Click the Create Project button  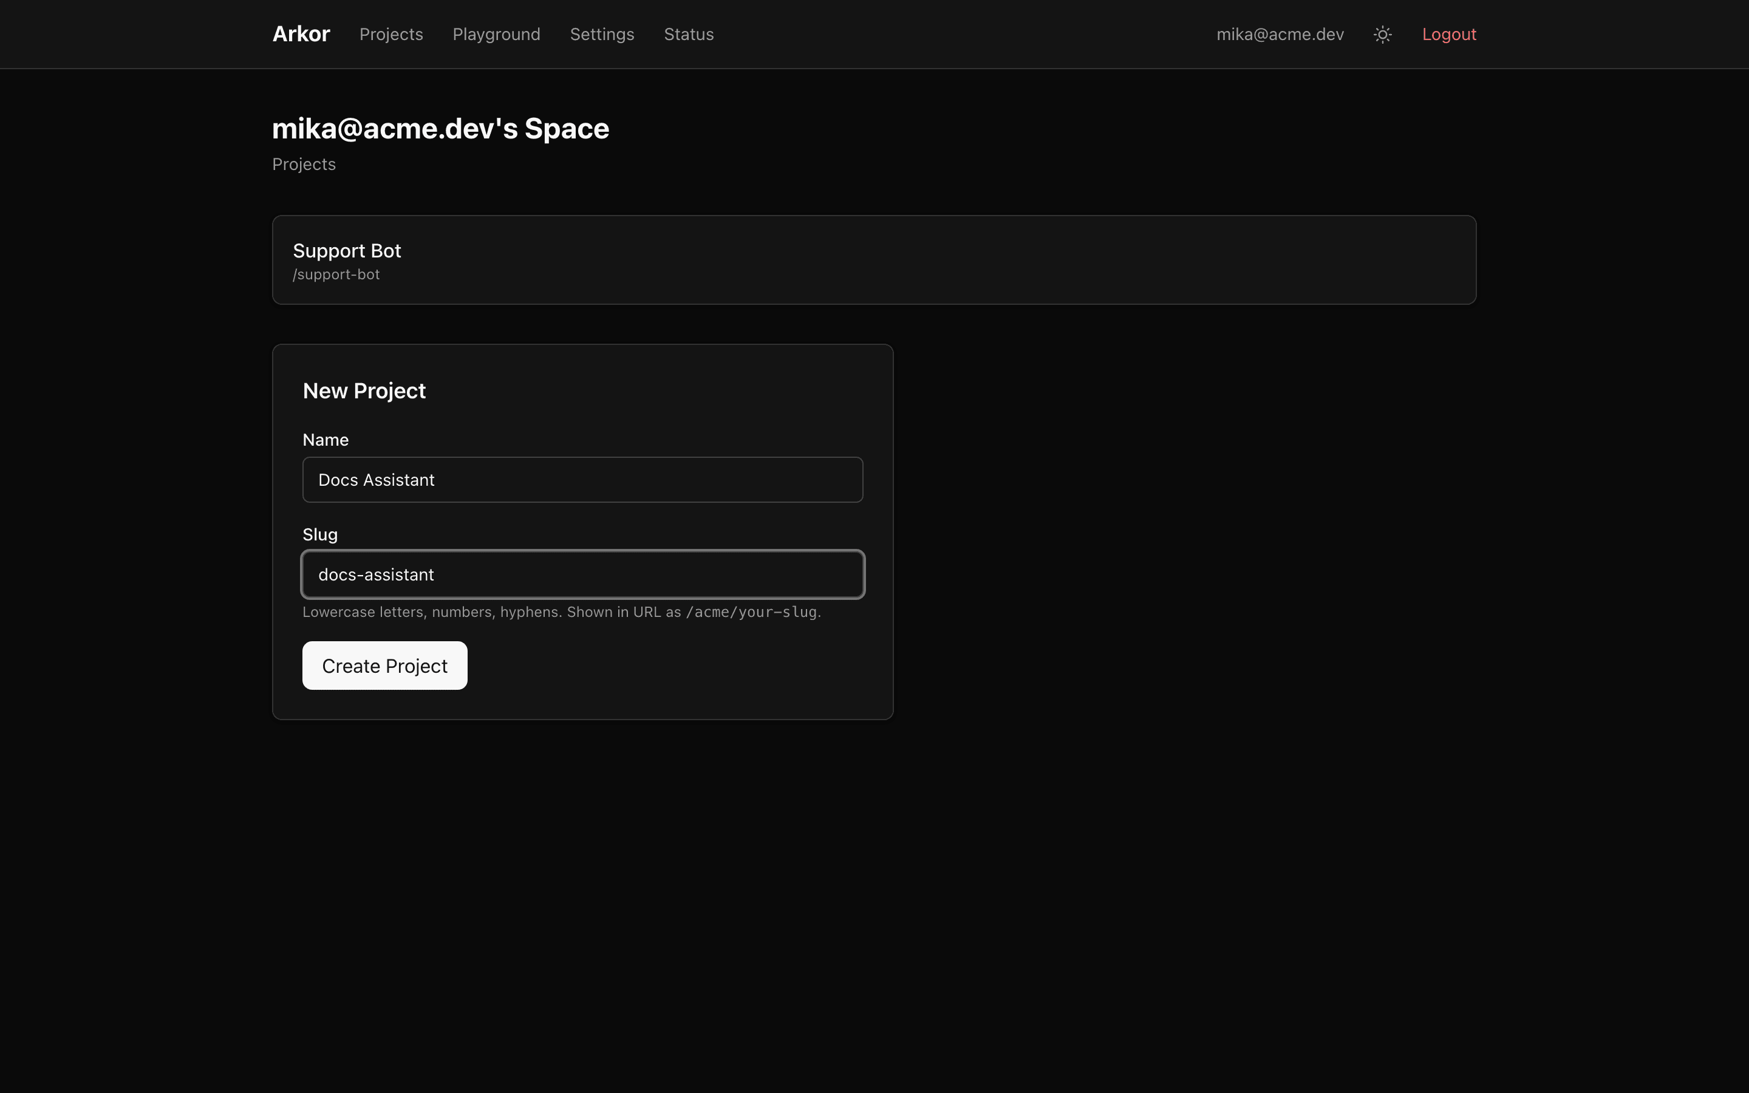384,665
